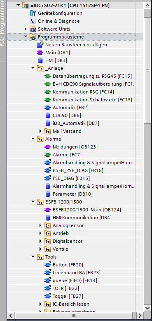152x321 pixels.
Task: Collapse the Alarme group arrow
Action: click(x=33, y=139)
